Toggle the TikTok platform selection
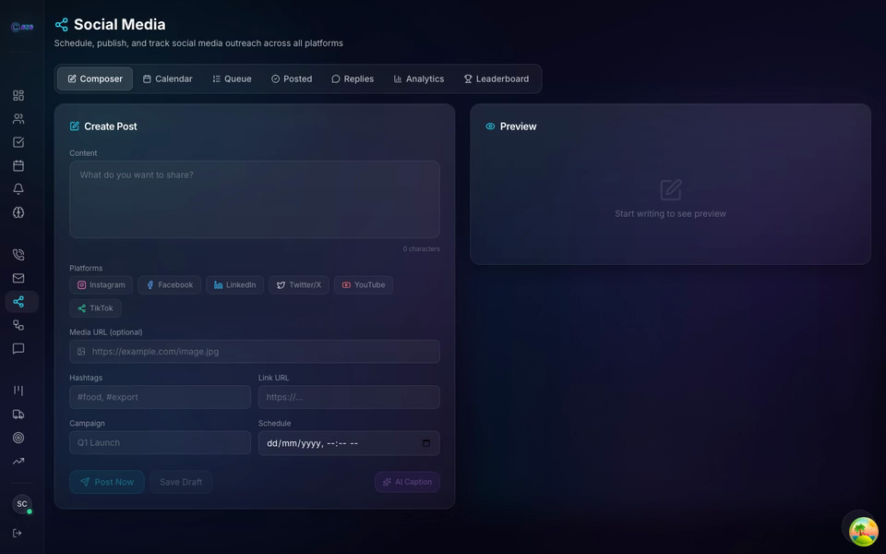886x554 pixels. coord(95,307)
